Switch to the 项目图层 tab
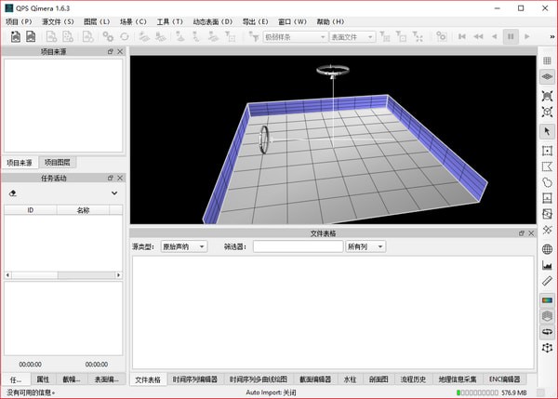 [59, 163]
